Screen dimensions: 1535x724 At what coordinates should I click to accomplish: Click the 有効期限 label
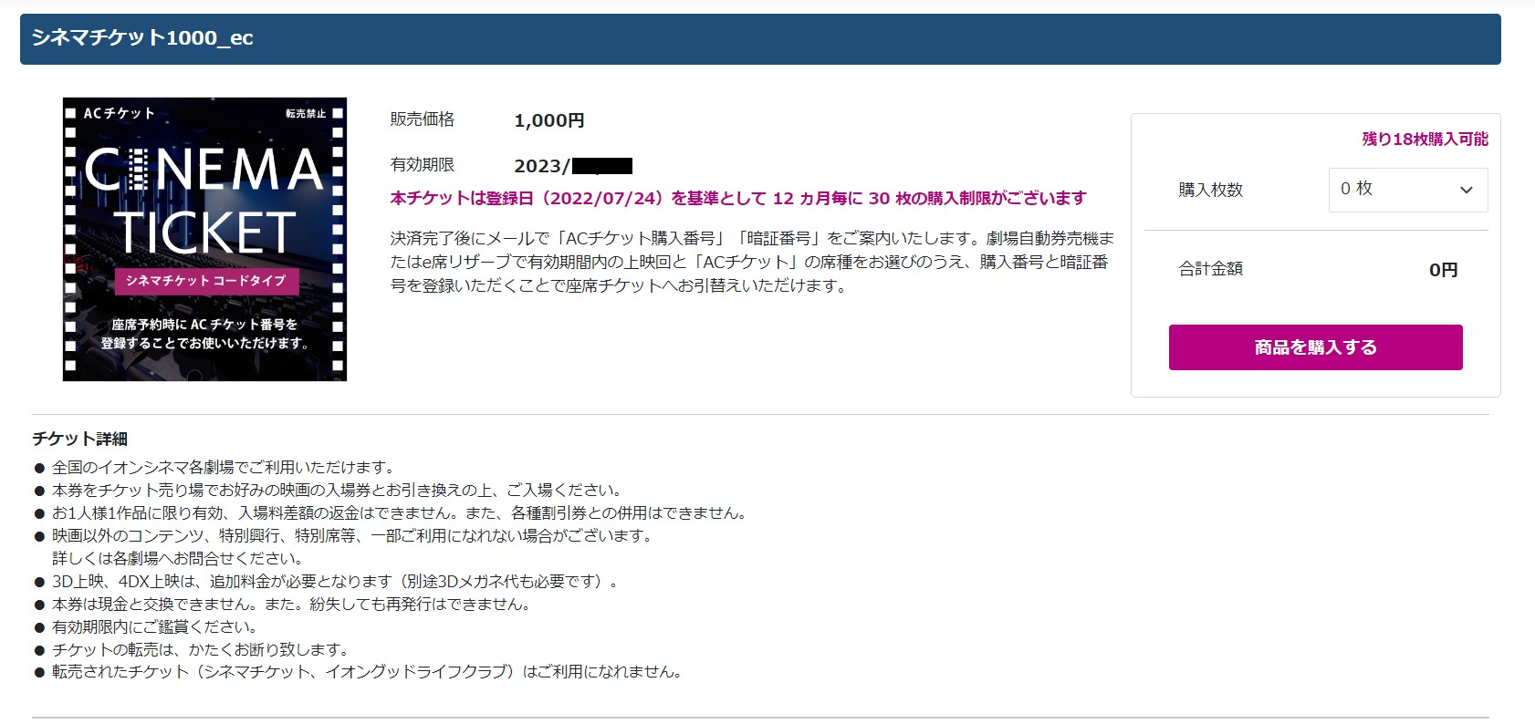pos(423,165)
